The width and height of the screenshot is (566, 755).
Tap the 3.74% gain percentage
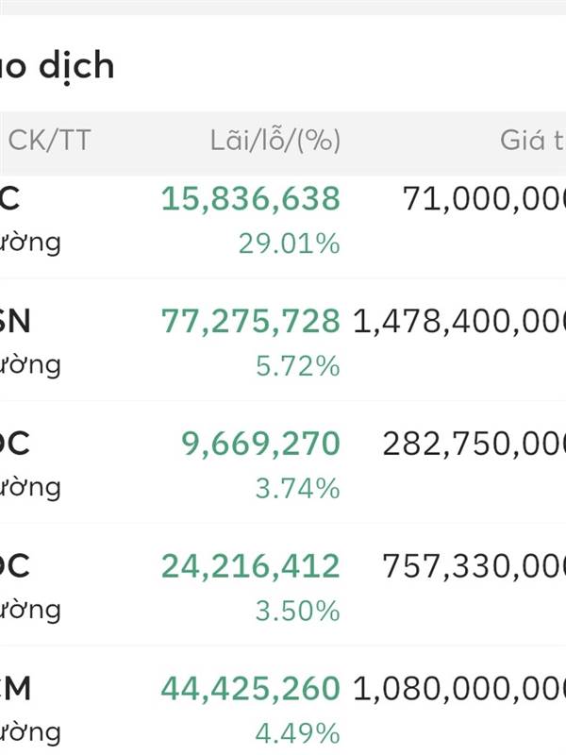[298, 489]
